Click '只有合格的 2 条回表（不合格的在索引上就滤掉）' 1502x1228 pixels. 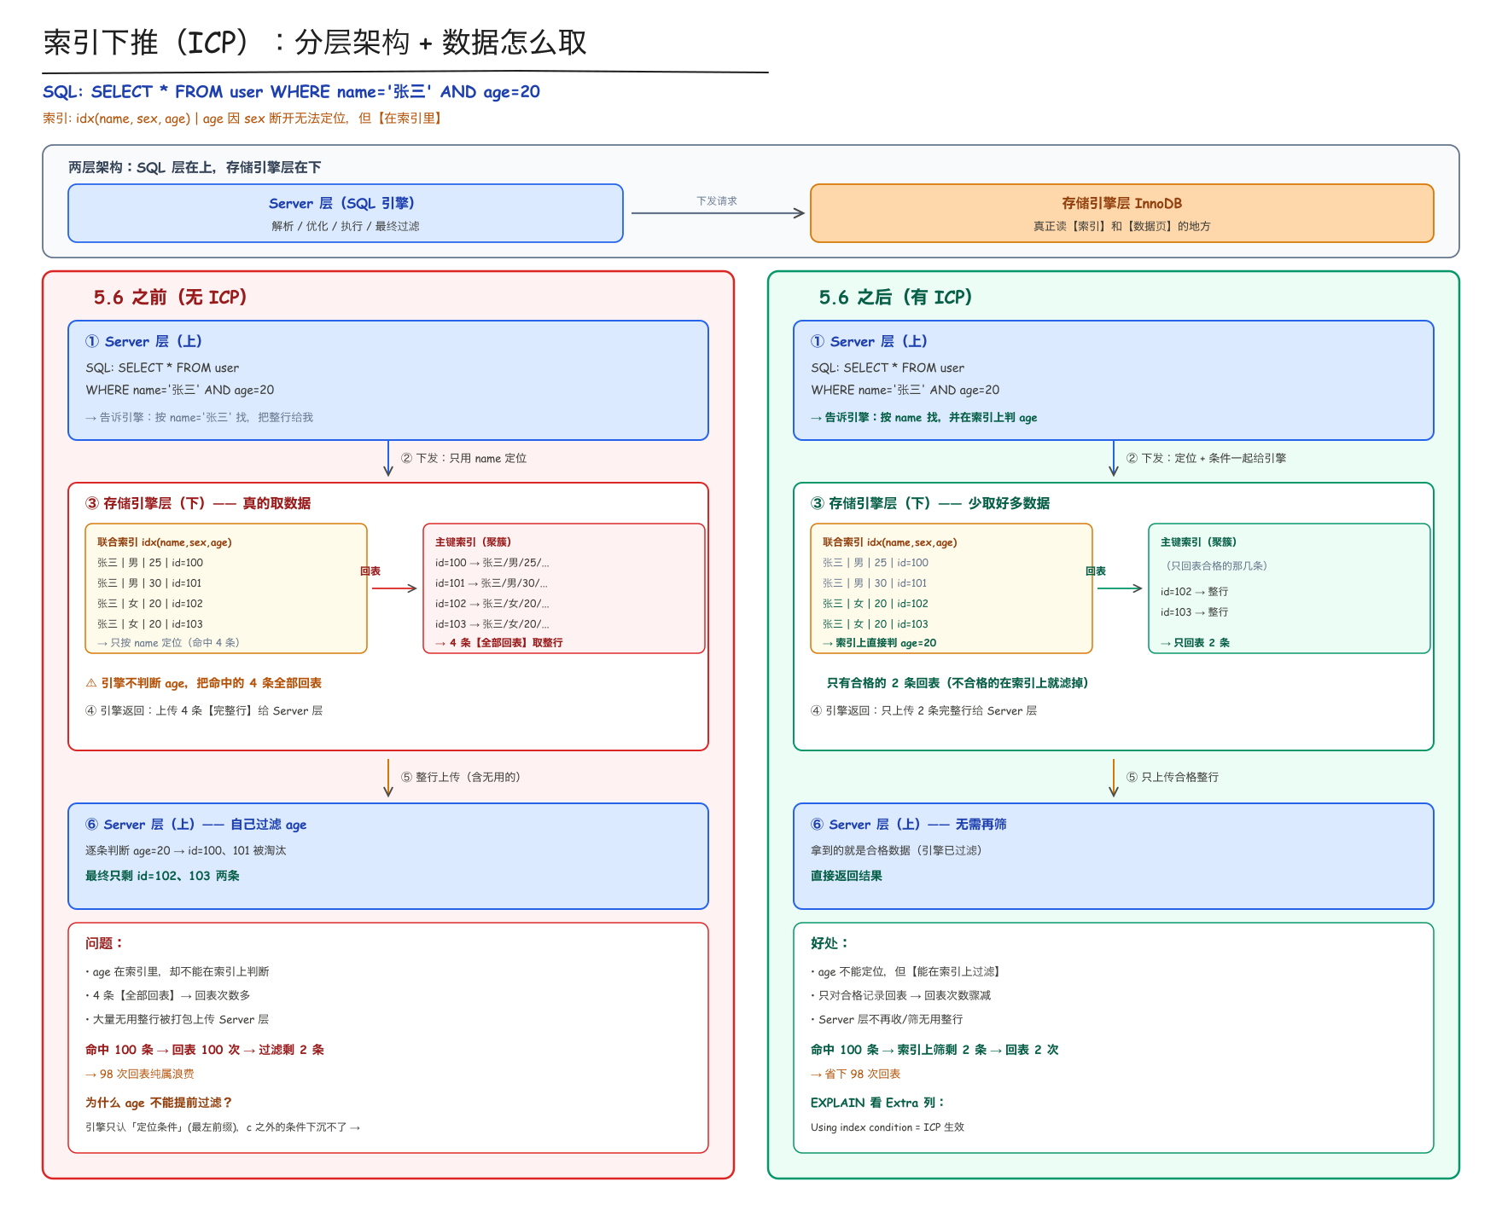pyautogui.click(x=958, y=683)
